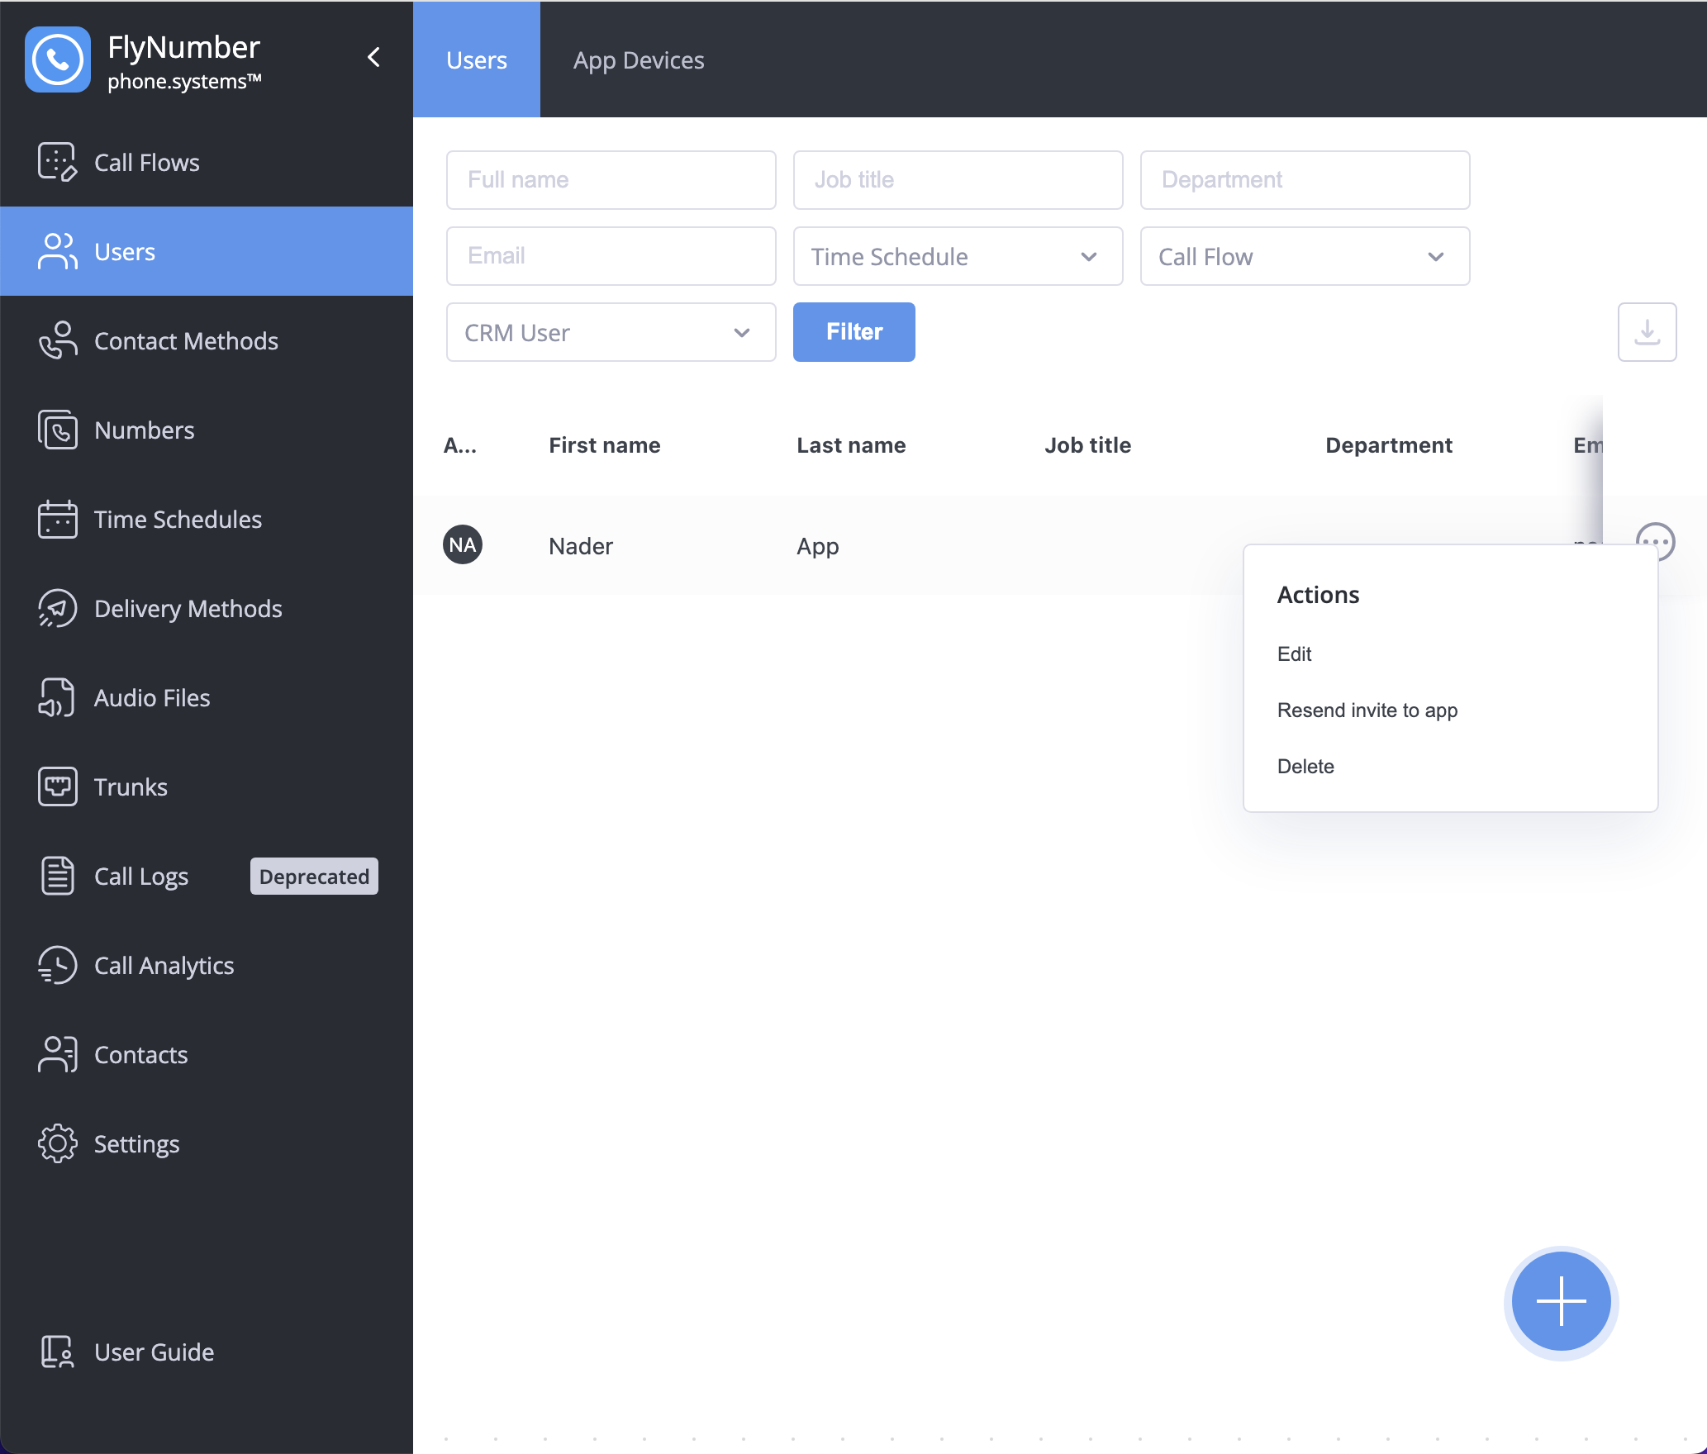Click the Call Logs document icon
This screenshot has width=1707, height=1454.
pos(57,876)
